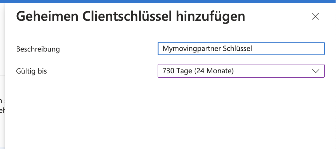Click into the Beschreibung text field
This screenshot has height=149, width=336.
tap(241, 49)
